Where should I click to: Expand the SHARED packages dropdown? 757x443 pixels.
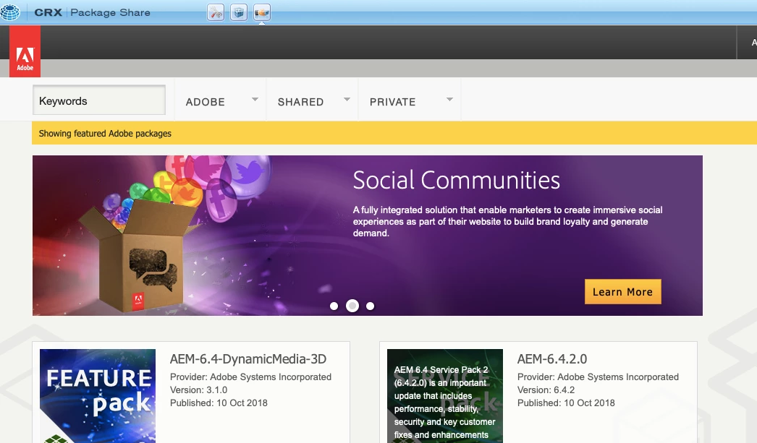click(313, 101)
